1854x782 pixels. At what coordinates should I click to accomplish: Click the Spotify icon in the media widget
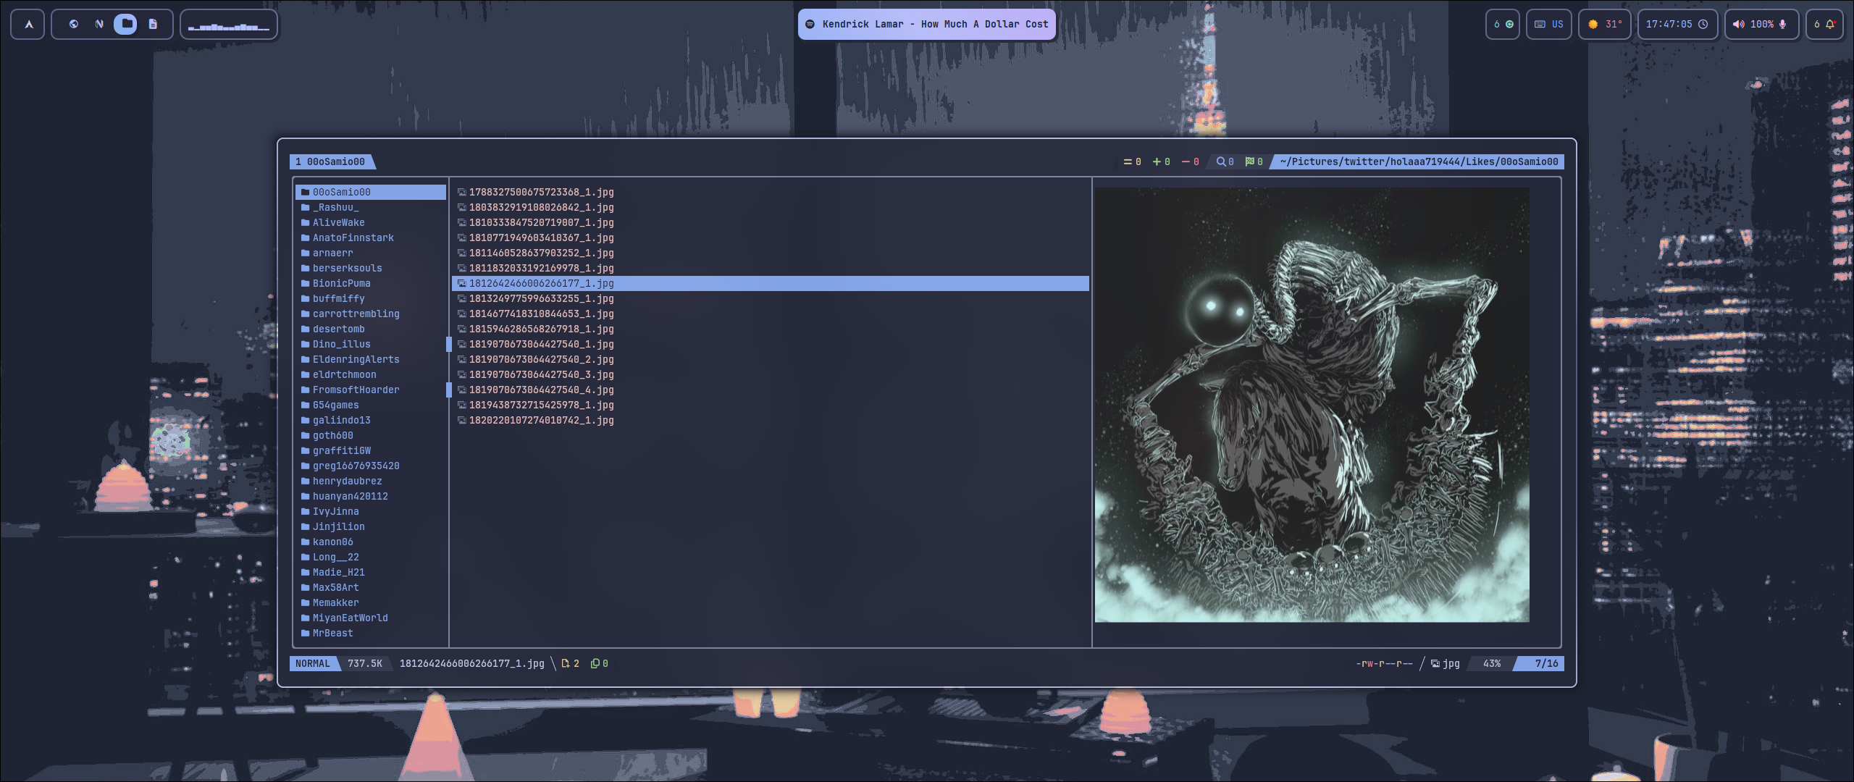click(810, 24)
